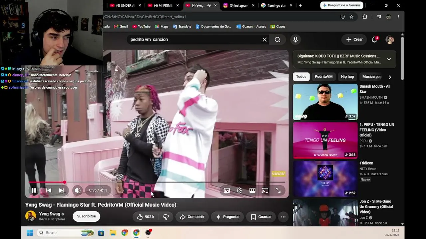The height and width of the screenshot is (239, 426).
Task: Focus the 'pedrito vm cancion' search field
Action: point(195,40)
